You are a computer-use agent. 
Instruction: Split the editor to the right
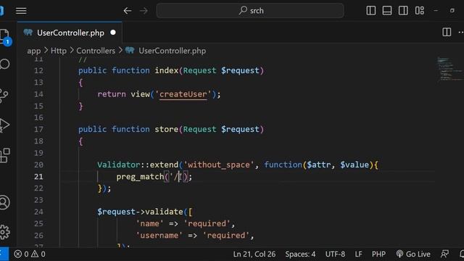[447, 32]
